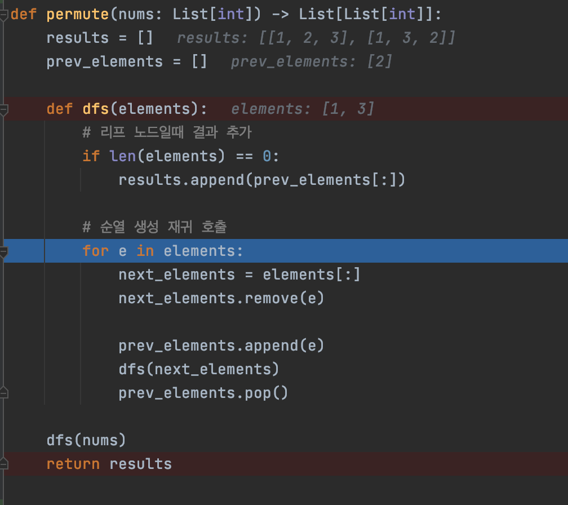568x505 pixels.
Task: Place cursor on results.append(prev_elements[:]) line
Action: coord(261,180)
